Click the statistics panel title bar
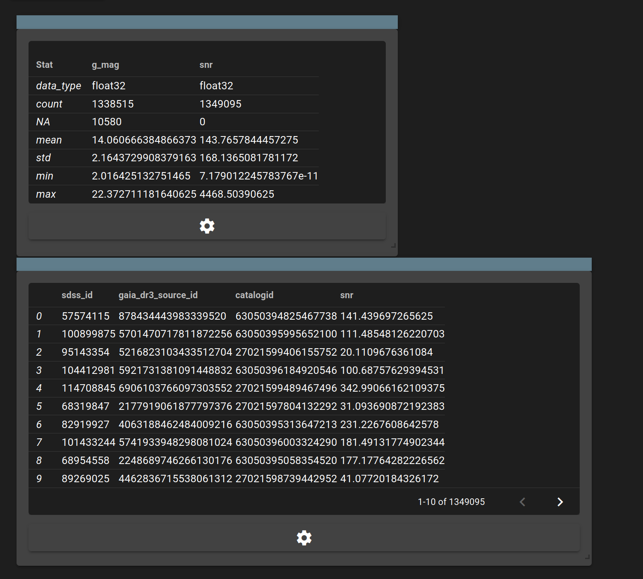Image resolution: width=643 pixels, height=579 pixels. pyautogui.click(x=207, y=22)
